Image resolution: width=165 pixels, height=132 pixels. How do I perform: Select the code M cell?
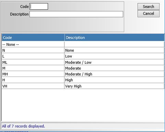click(33, 68)
